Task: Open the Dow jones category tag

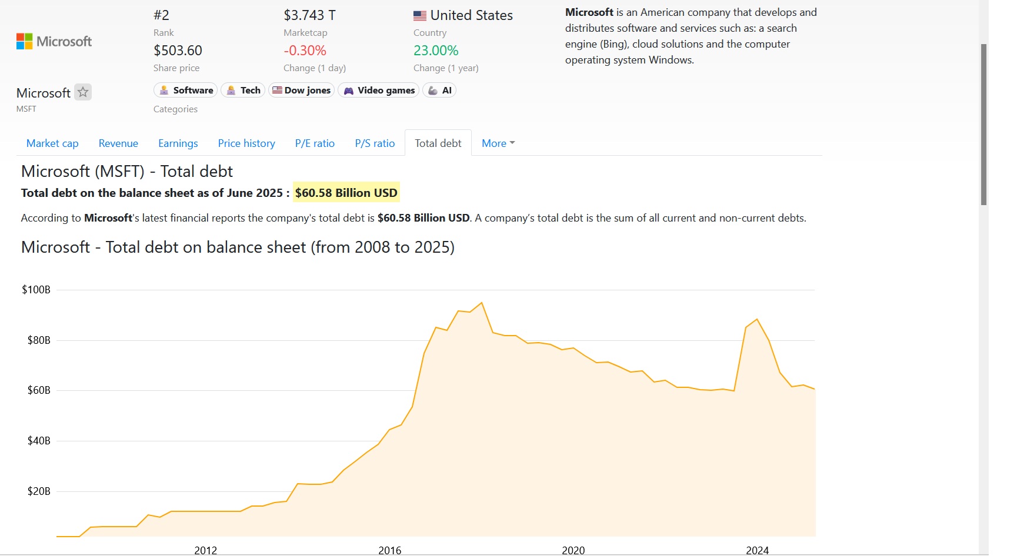Action: coord(302,90)
